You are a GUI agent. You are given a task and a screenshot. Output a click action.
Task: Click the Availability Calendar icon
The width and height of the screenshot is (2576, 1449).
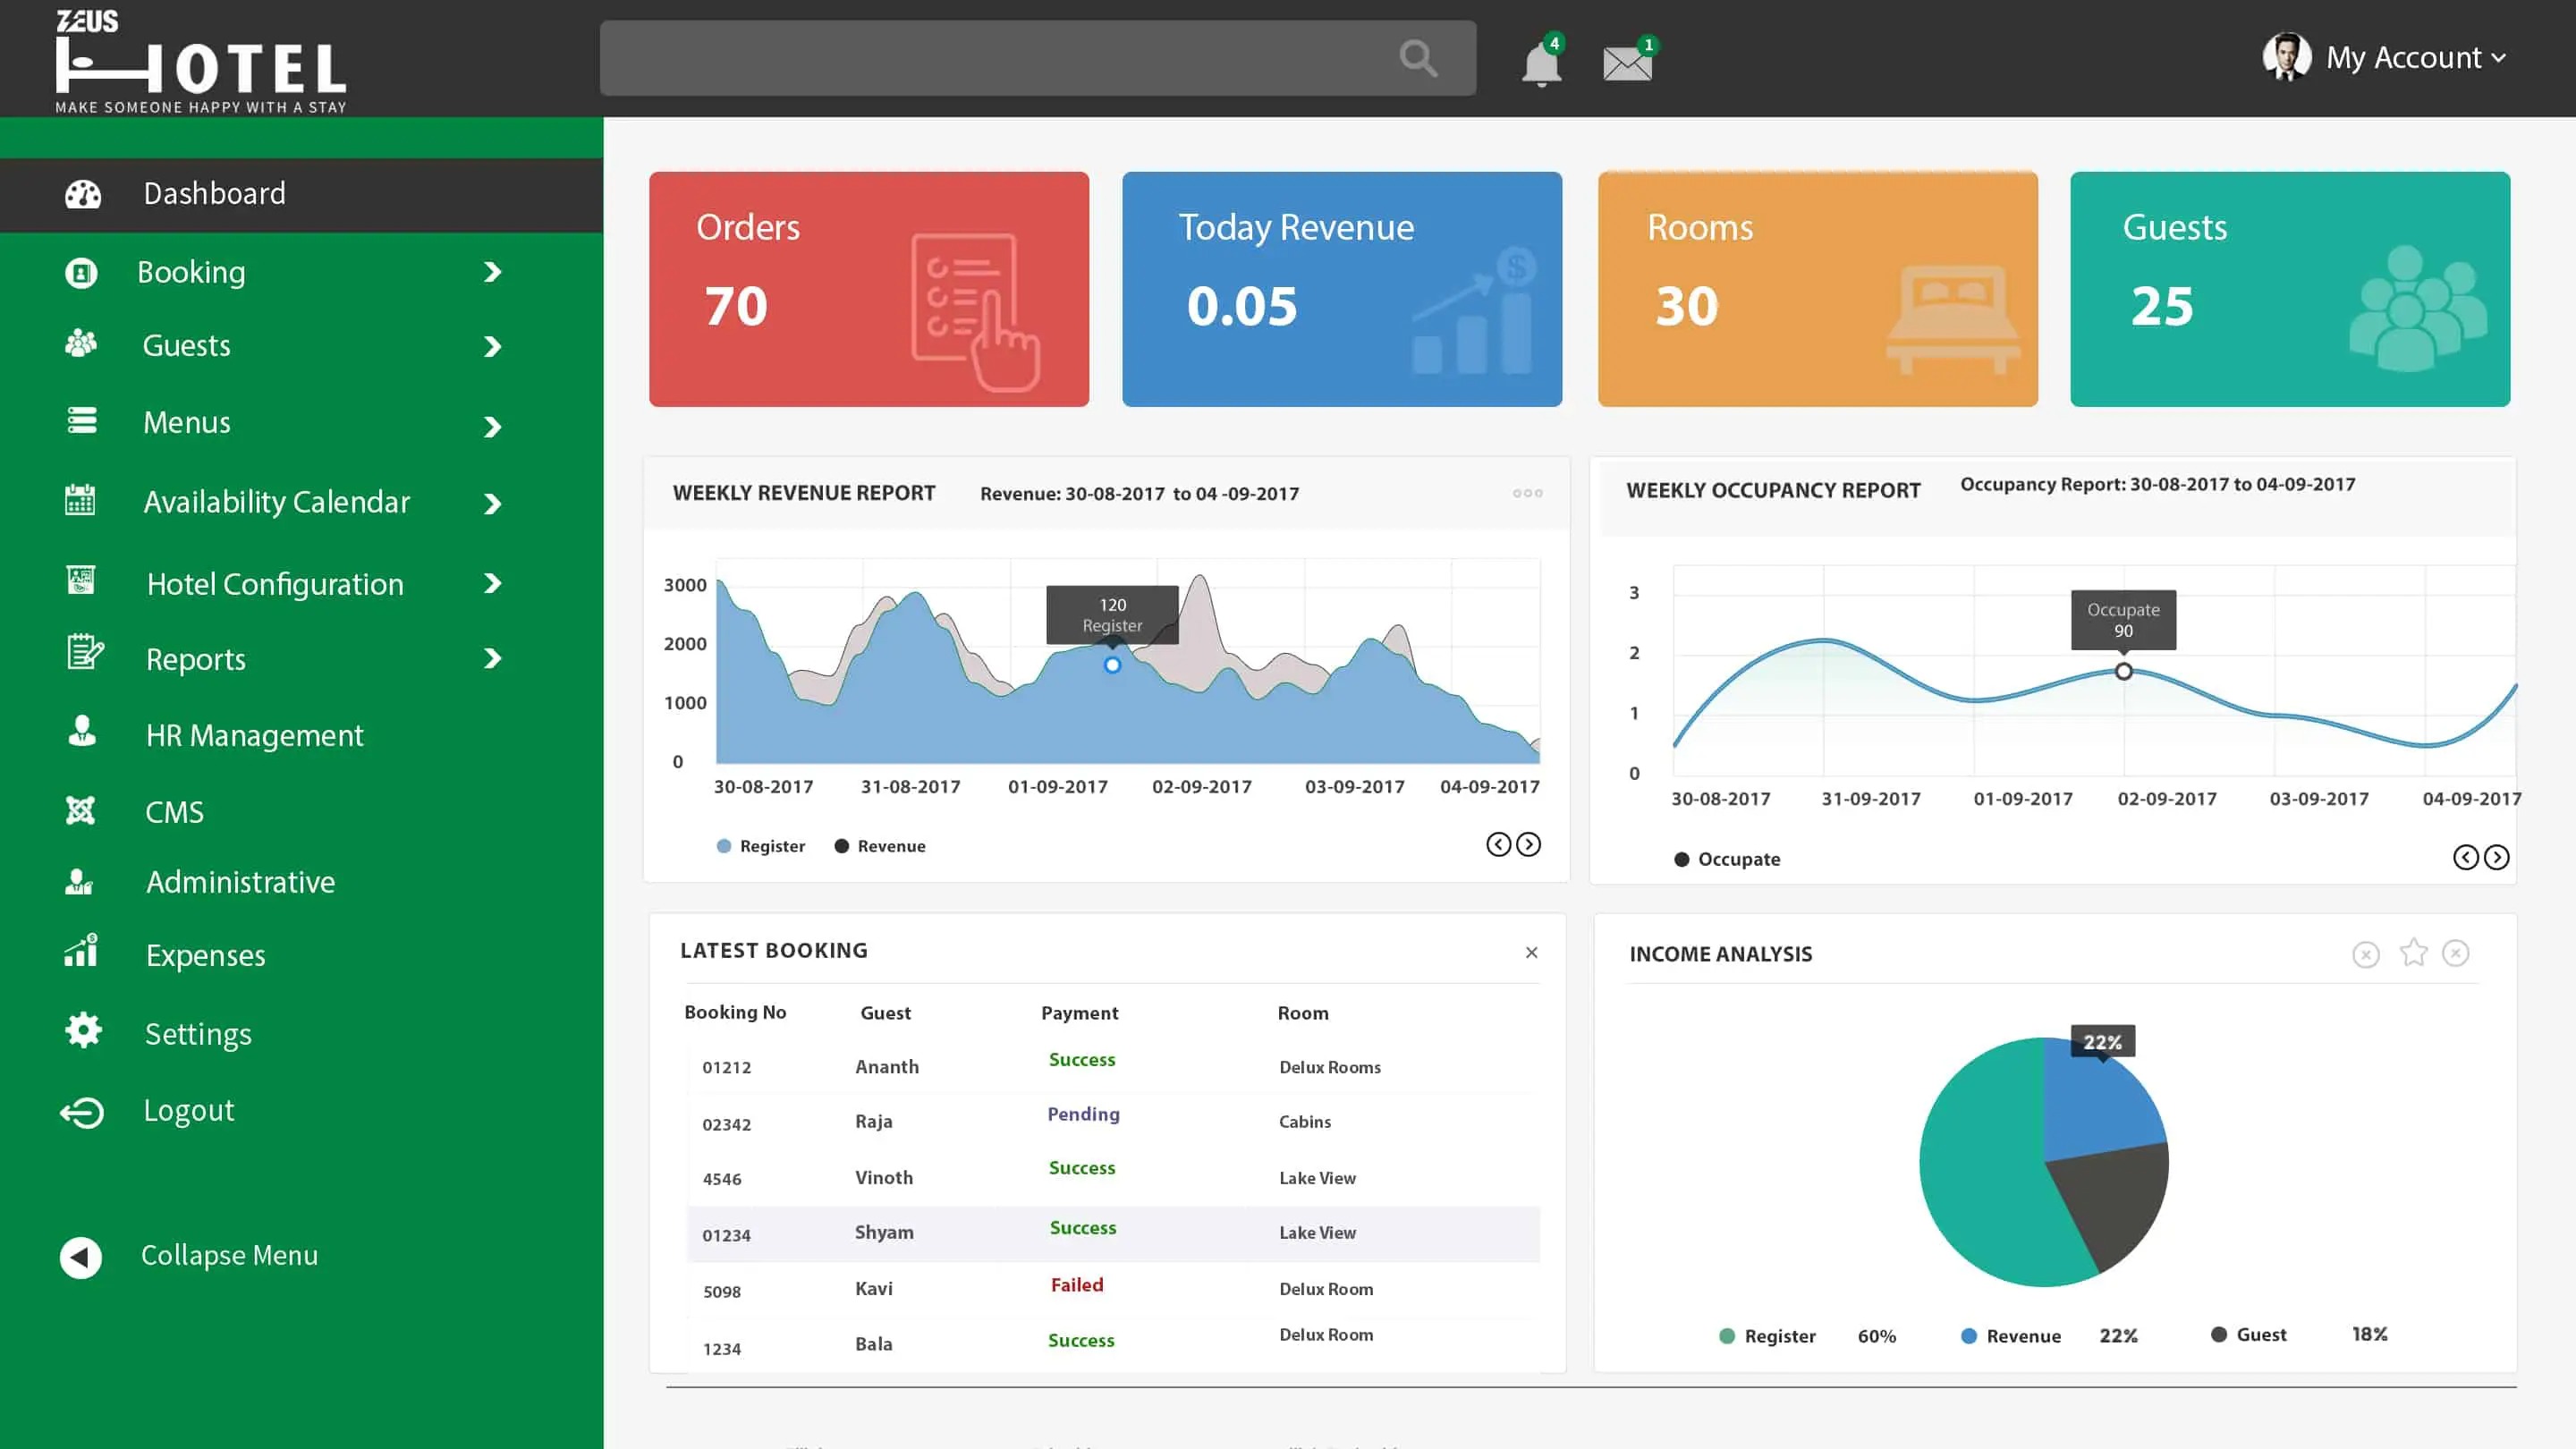point(82,500)
